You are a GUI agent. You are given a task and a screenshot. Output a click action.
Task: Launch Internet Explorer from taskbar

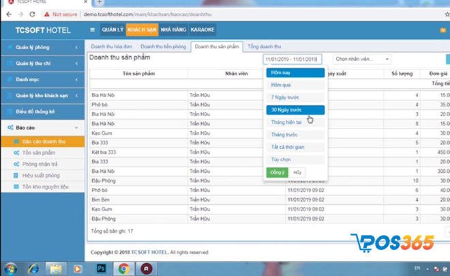click(33, 268)
